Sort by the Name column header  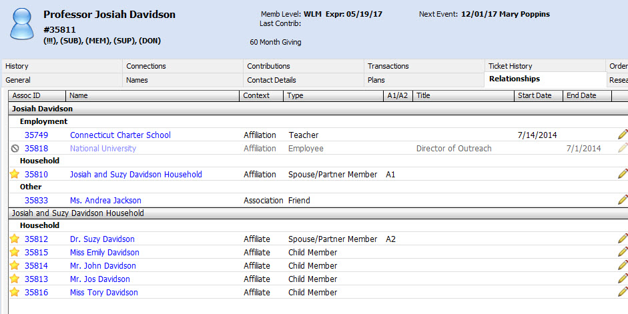coord(79,95)
